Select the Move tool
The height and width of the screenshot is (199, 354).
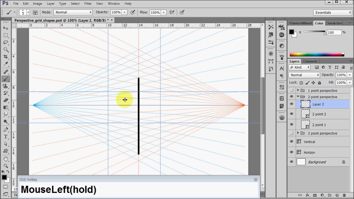[6, 28]
